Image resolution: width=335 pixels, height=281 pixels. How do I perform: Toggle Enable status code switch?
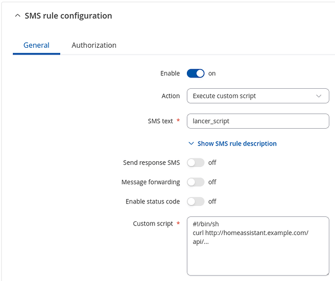point(195,201)
